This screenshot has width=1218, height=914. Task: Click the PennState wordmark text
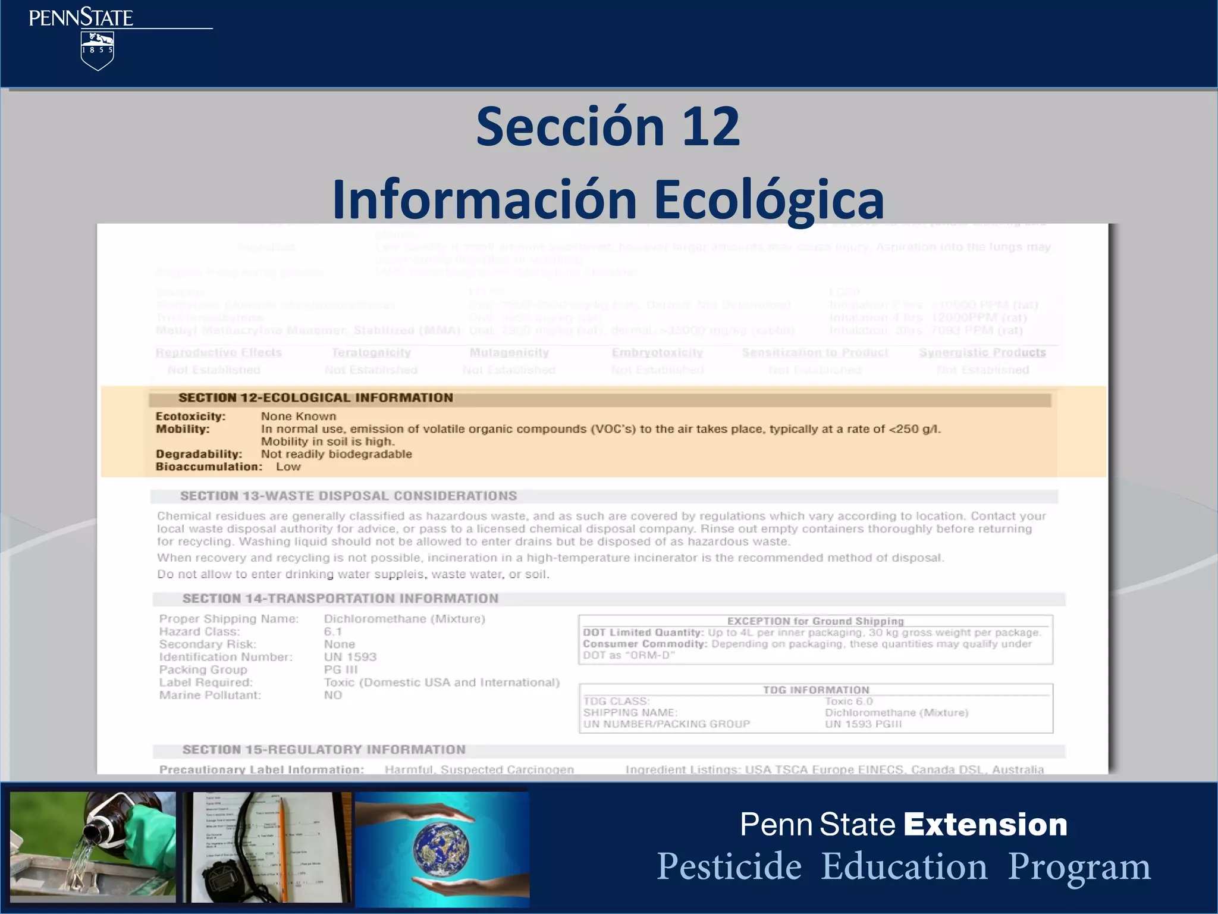(x=81, y=18)
